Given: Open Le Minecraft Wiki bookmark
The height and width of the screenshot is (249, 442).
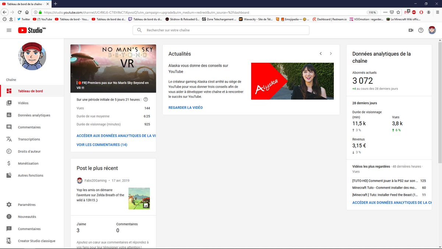Looking at the screenshot, I should point(403,19).
